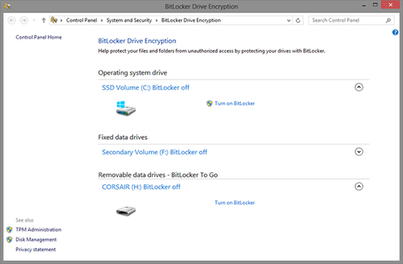The height and width of the screenshot is (264, 403).
Task: Turn on BitLocker for SSD Volume C:
Action: tap(234, 103)
